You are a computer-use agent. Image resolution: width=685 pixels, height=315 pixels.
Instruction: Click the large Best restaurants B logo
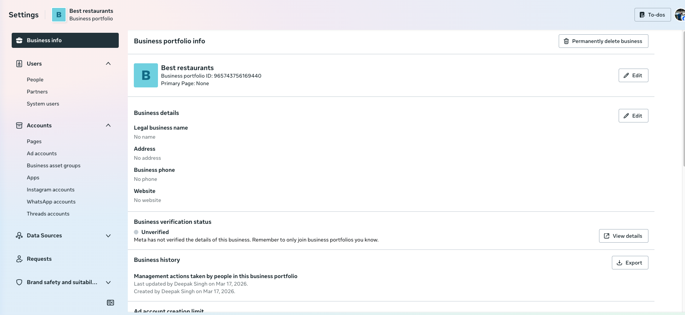tap(146, 75)
